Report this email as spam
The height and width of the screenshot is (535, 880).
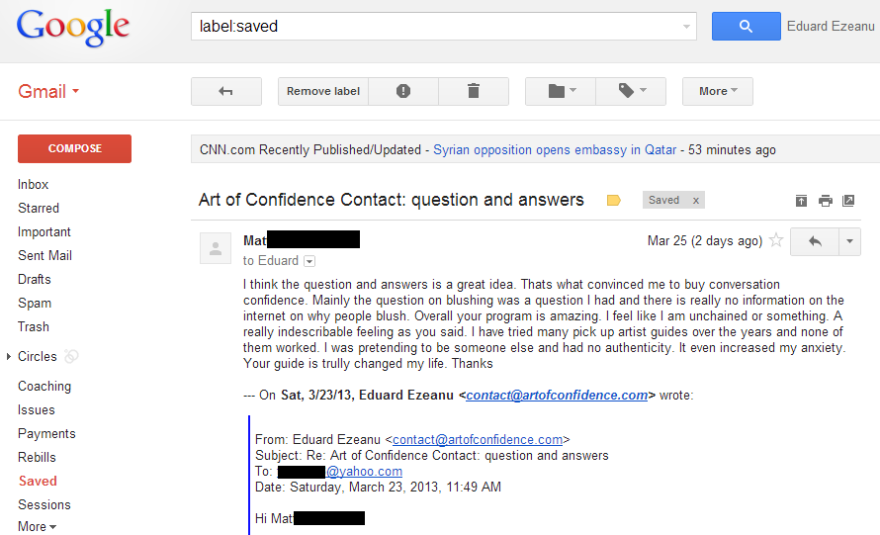click(403, 92)
